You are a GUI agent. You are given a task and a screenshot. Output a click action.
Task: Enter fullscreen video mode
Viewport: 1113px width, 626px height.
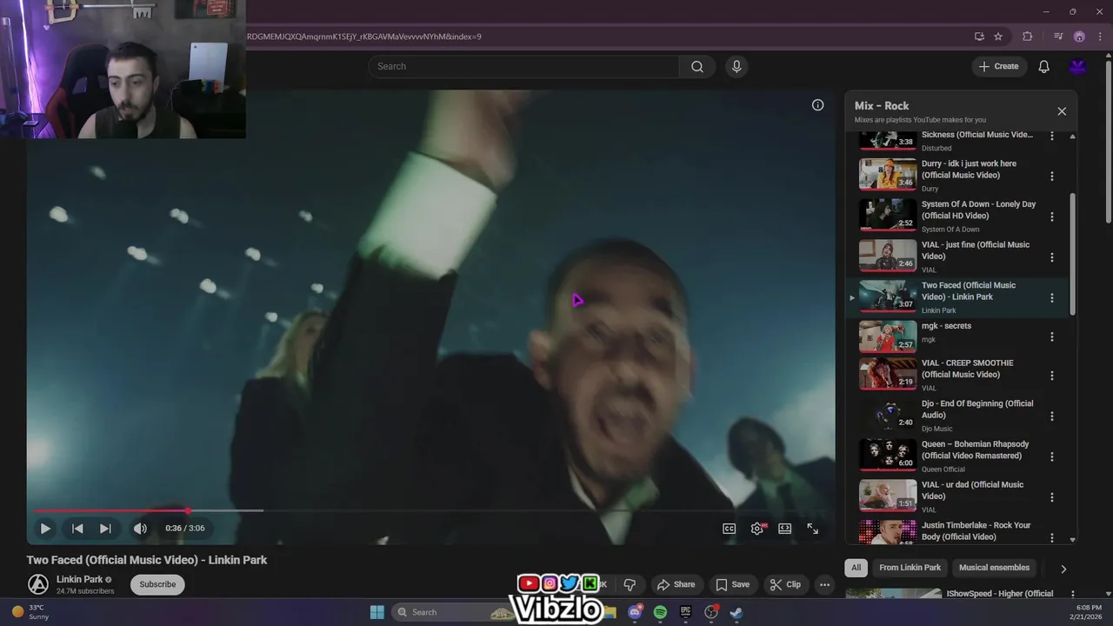click(813, 528)
